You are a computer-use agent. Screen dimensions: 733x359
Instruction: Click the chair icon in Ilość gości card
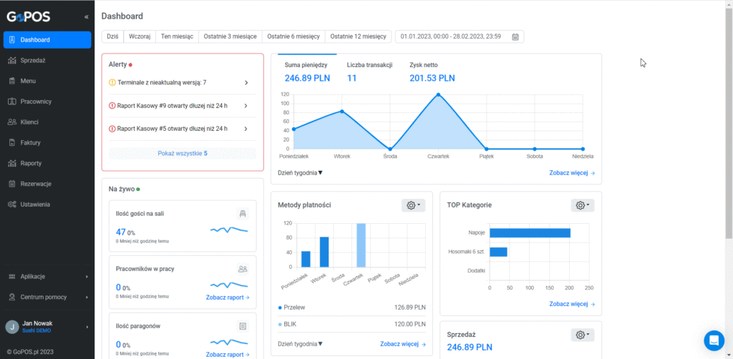243,214
